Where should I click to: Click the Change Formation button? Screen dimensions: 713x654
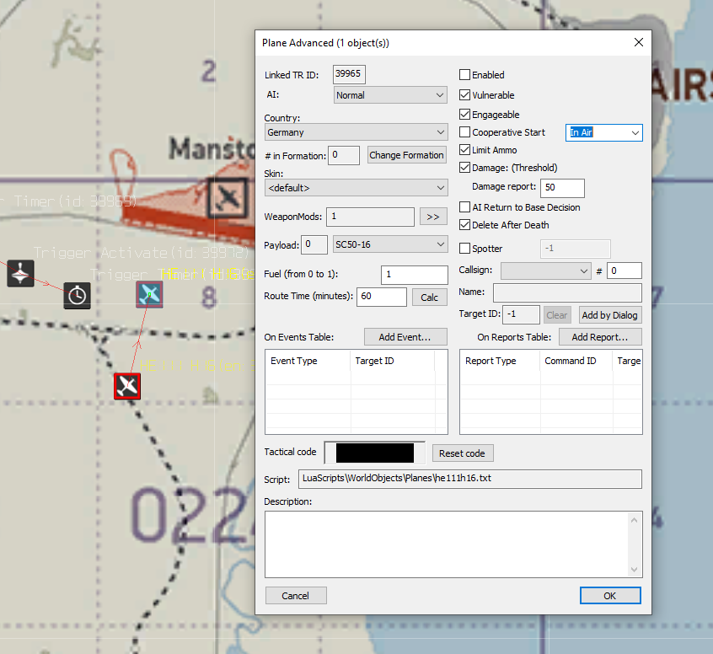[x=406, y=155]
